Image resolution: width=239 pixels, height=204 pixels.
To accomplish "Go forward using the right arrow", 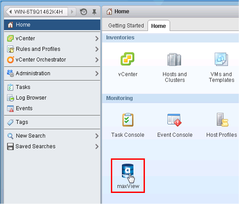I will point(72,12).
